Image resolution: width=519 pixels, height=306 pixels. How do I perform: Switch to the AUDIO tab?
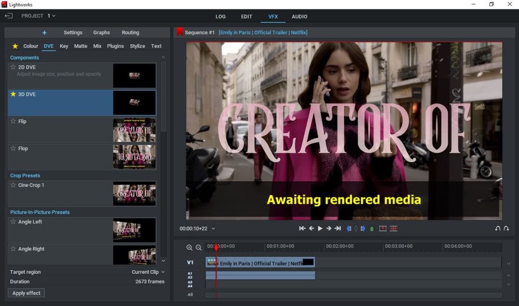(299, 17)
